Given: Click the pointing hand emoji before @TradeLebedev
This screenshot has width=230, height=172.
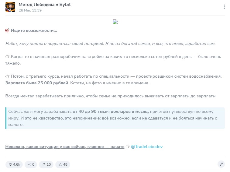Looking at the screenshot, I should coord(128,147).
